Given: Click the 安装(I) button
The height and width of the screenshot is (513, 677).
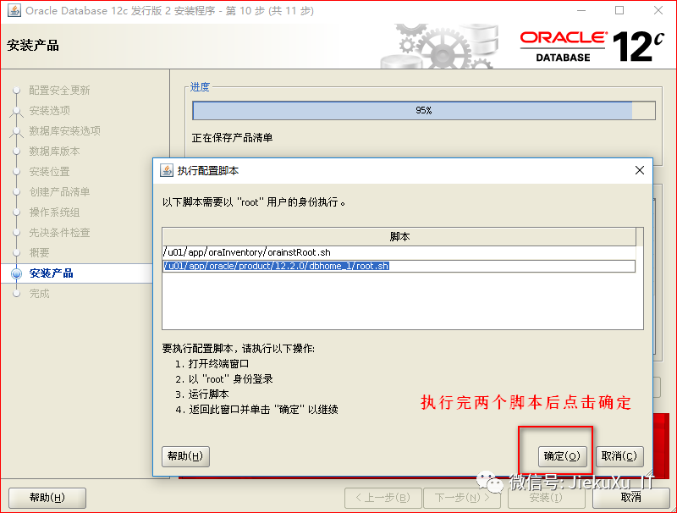Looking at the screenshot, I should click(546, 498).
